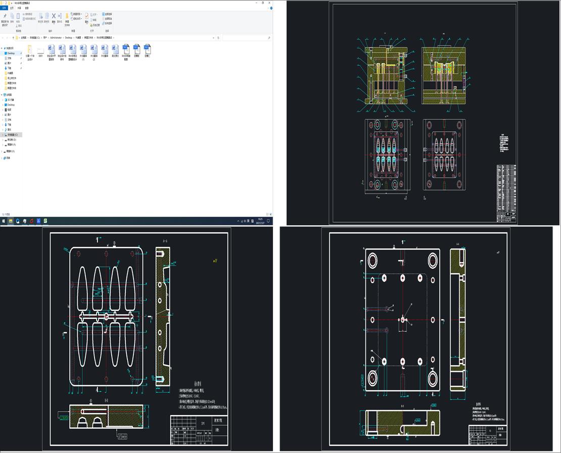Open the Windows Start menu
Screen dimensions: 561x453
coord(4,221)
